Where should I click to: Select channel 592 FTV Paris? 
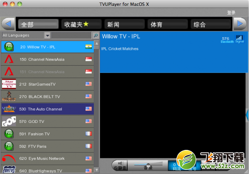(x=47, y=146)
